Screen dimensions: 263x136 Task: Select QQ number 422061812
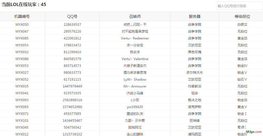point(72,38)
